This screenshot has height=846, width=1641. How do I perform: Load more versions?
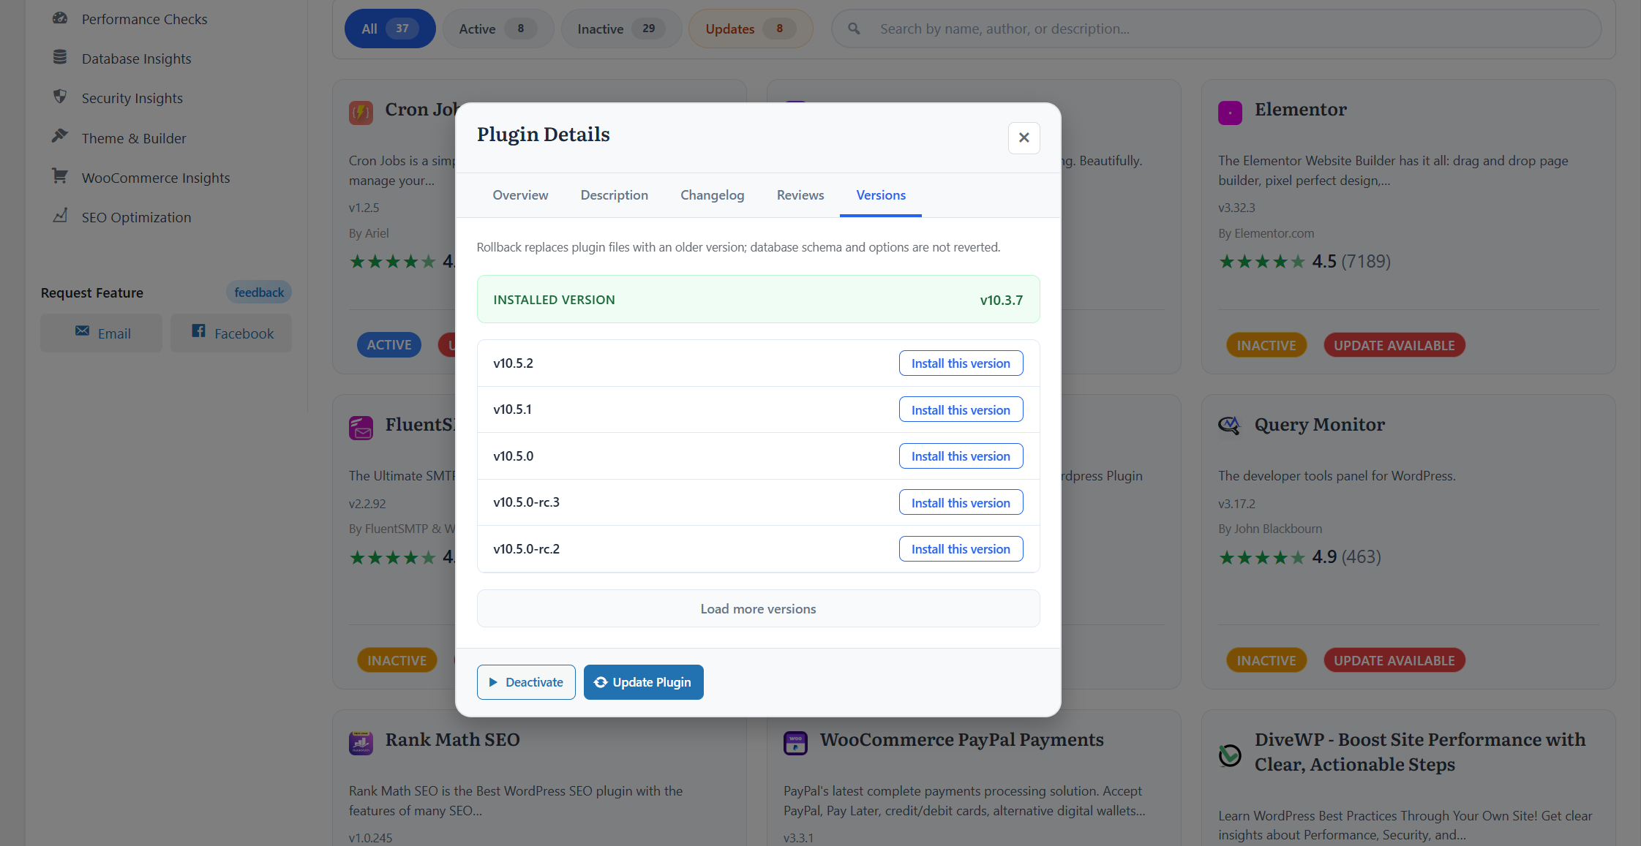click(x=758, y=608)
